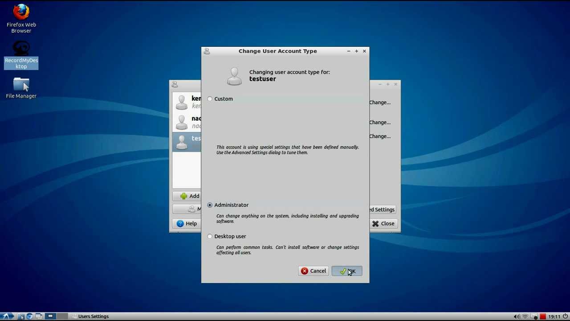The width and height of the screenshot is (570, 321).
Task: Stop recording with red tray square
Action: click(x=542, y=317)
